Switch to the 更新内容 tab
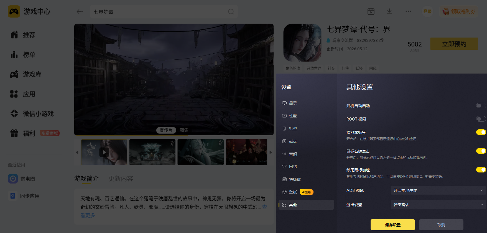The image size is (487, 233). [121, 179]
